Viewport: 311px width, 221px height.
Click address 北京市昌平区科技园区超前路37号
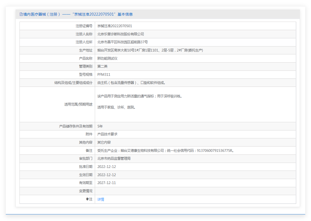122,42
